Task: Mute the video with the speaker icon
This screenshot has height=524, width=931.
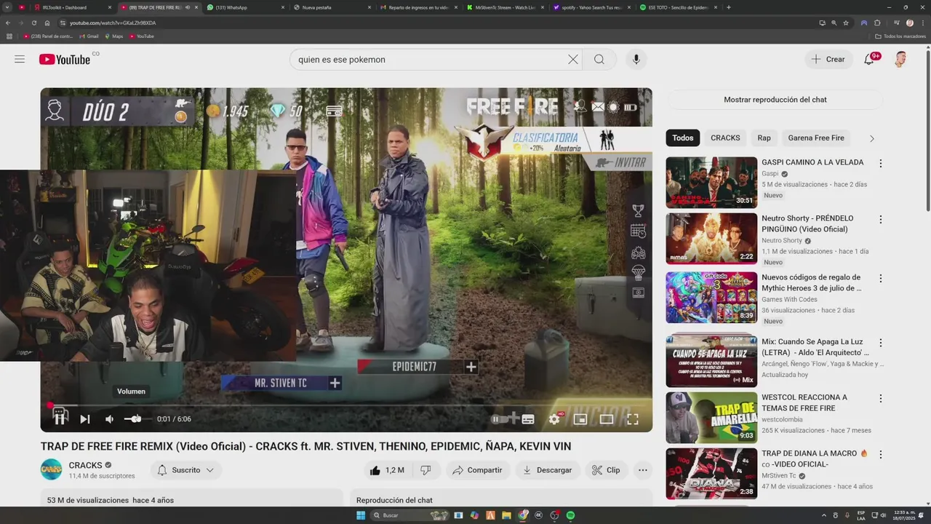Action: pyautogui.click(x=109, y=419)
